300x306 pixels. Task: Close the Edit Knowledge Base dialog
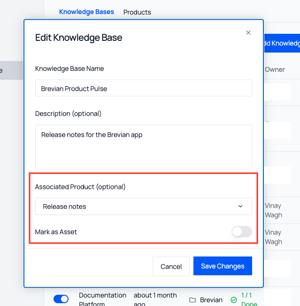click(x=248, y=33)
